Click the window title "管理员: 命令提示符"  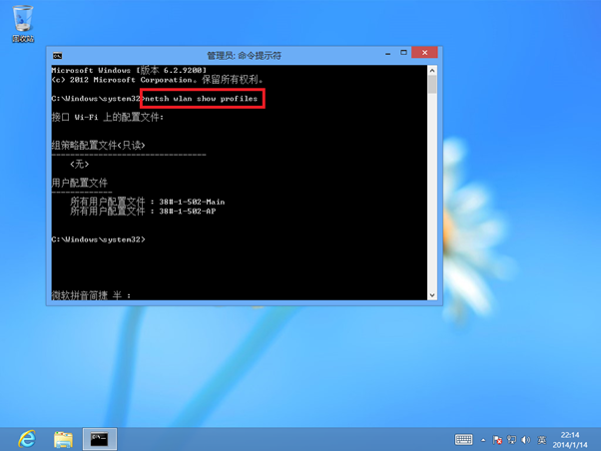point(245,56)
